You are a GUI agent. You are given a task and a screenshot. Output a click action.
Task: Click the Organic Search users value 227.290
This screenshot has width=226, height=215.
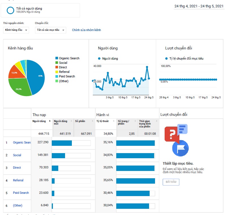(43, 142)
